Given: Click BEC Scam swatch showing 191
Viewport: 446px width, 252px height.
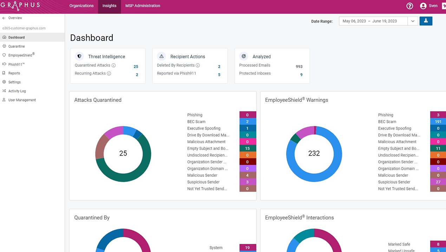Looking at the screenshot, I should pyautogui.click(x=438, y=121).
